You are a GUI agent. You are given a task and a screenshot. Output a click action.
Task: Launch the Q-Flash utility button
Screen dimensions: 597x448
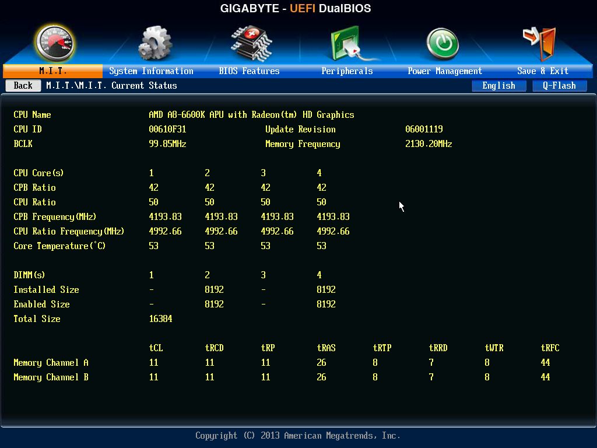[559, 86]
